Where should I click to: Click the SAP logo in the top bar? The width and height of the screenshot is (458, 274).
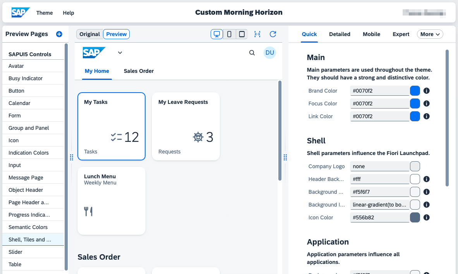point(21,12)
